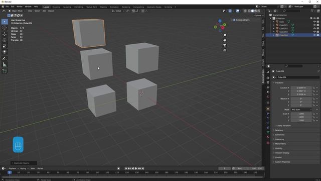The width and height of the screenshot is (321, 181).
Task: Open the Physics properties tab
Action: 268,123
